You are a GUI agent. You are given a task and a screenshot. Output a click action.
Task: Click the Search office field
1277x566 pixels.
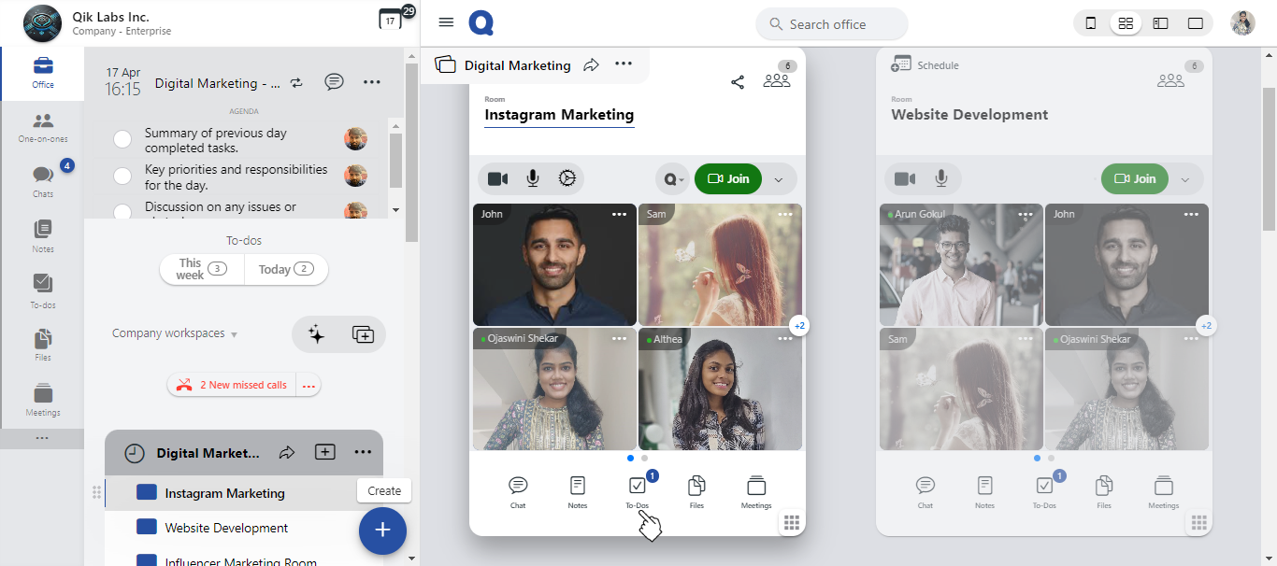pyautogui.click(x=831, y=24)
